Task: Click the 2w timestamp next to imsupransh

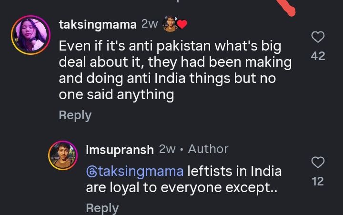Action: tap(167, 149)
